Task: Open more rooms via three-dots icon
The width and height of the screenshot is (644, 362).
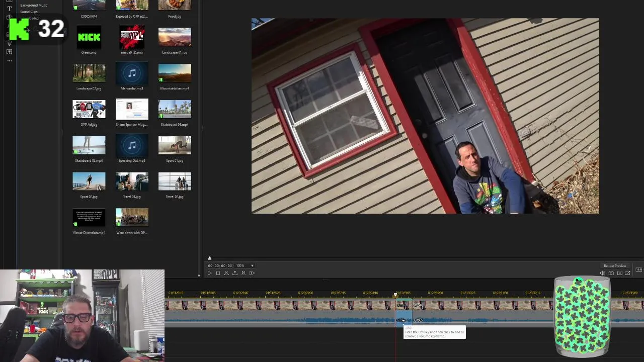Action: 9,61
